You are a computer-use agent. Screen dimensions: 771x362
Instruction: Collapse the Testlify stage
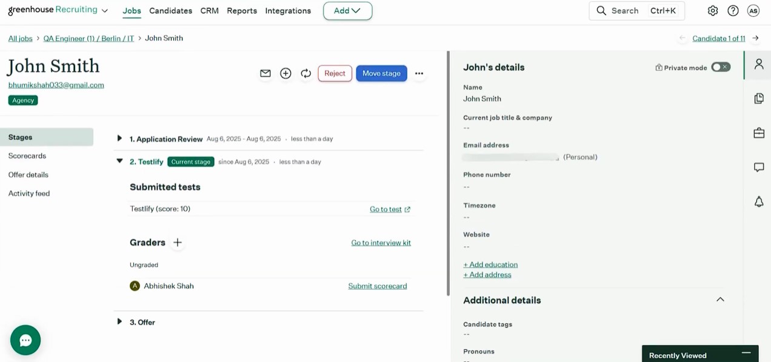coord(119,162)
